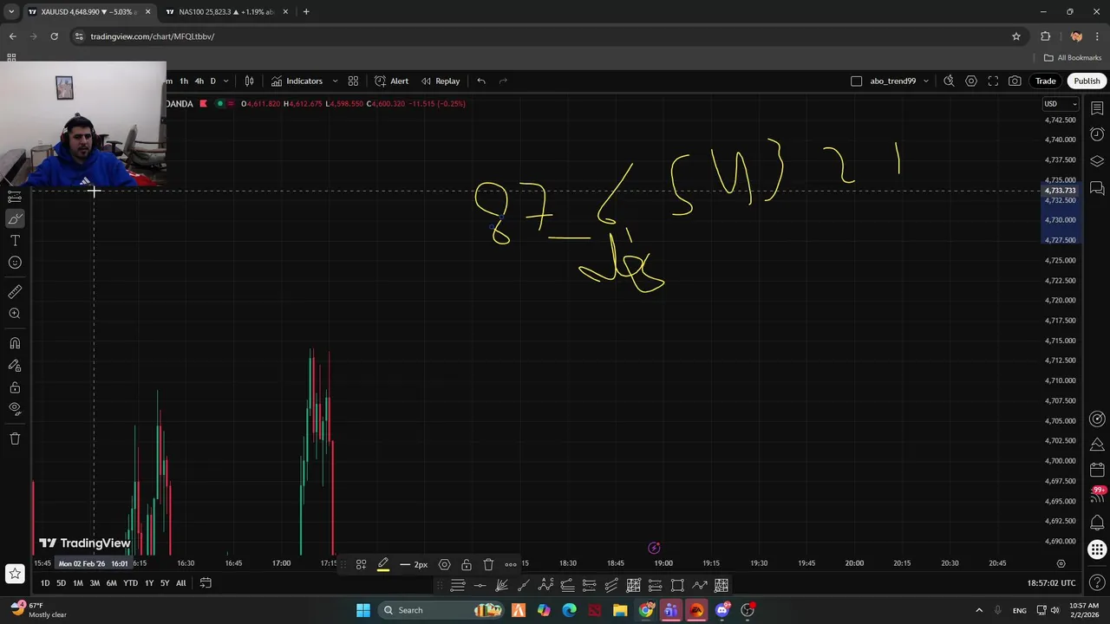Delete selected drawing with floating trash icon
1110x624 pixels.
(488, 564)
